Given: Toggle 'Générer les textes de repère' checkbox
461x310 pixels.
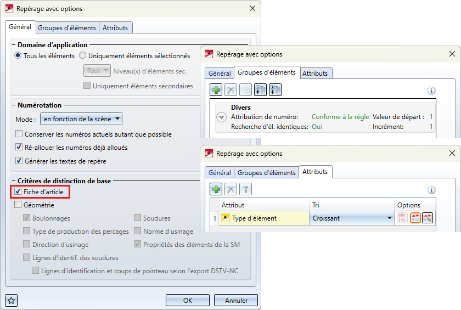Looking at the screenshot, I should 19,161.
